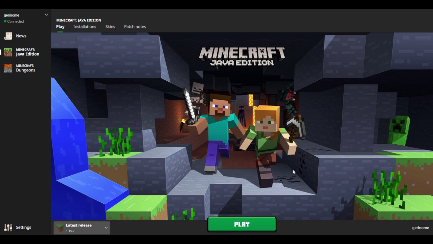The width and height of the screenshot is (433, 244).
Task: Expand the gerinome account menu chevron
Action: pos(46,15)
